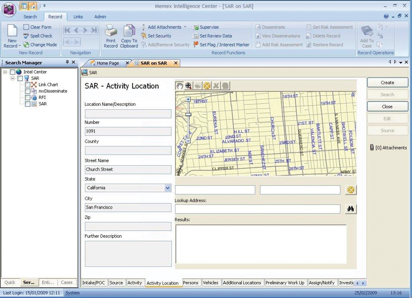The image size is (412, 298).
Task: Select the map zoom magnifier tool
Action: tap(188, 86)
